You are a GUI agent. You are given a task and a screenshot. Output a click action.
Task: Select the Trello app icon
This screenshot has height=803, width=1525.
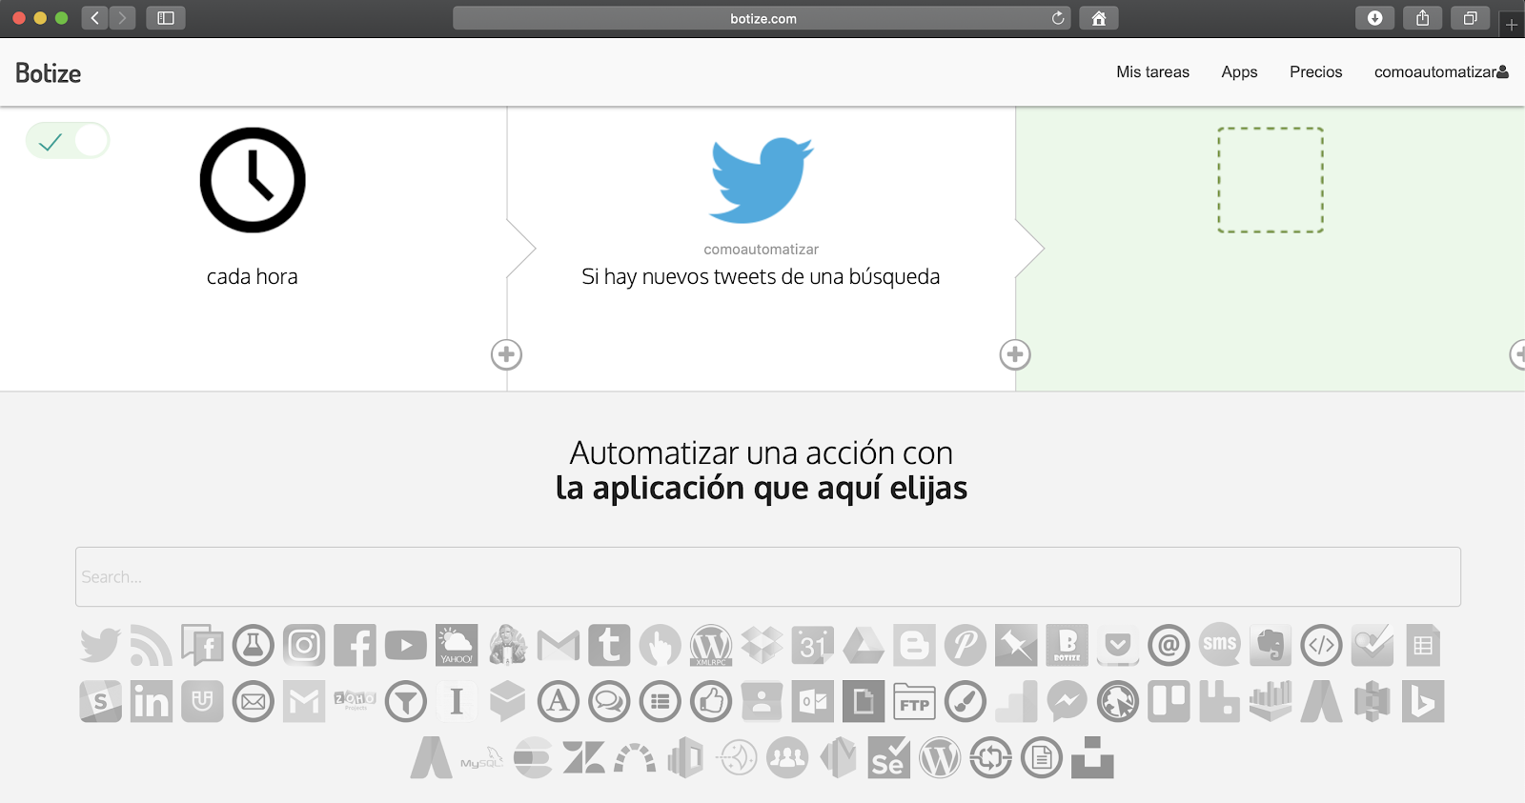pyautogui.click(x=1169, y=702)
